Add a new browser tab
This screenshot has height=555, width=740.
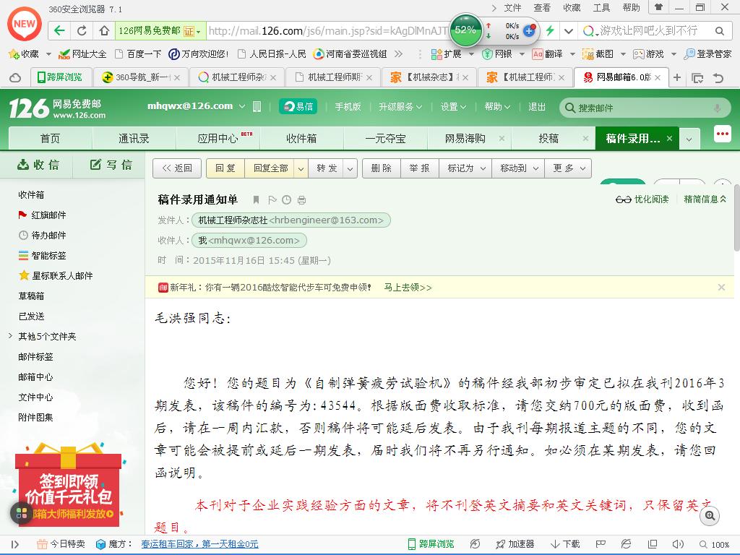(677, 77)
